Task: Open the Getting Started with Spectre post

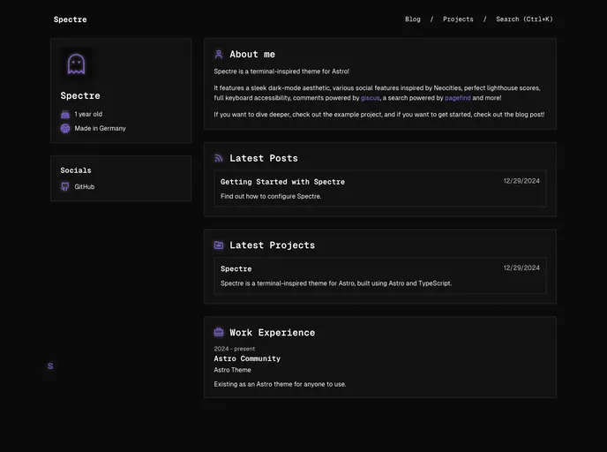Action: point(282,182)
